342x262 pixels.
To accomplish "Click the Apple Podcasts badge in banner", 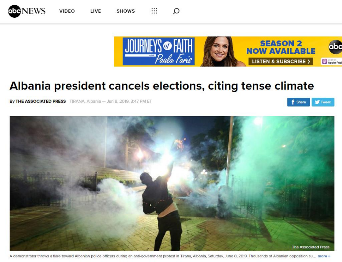I will (x=331, y=61).
